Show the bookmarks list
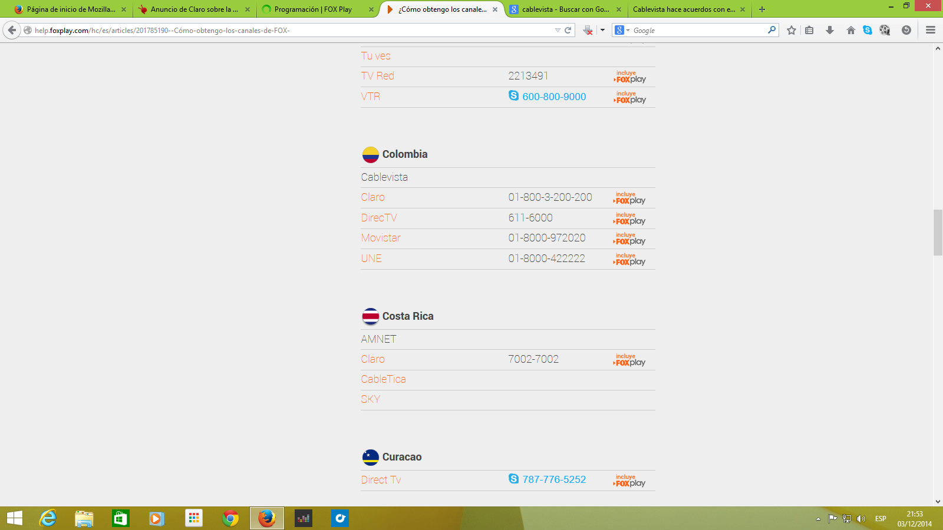This screenshot has height=530, width=943. (x=810, y=30)
